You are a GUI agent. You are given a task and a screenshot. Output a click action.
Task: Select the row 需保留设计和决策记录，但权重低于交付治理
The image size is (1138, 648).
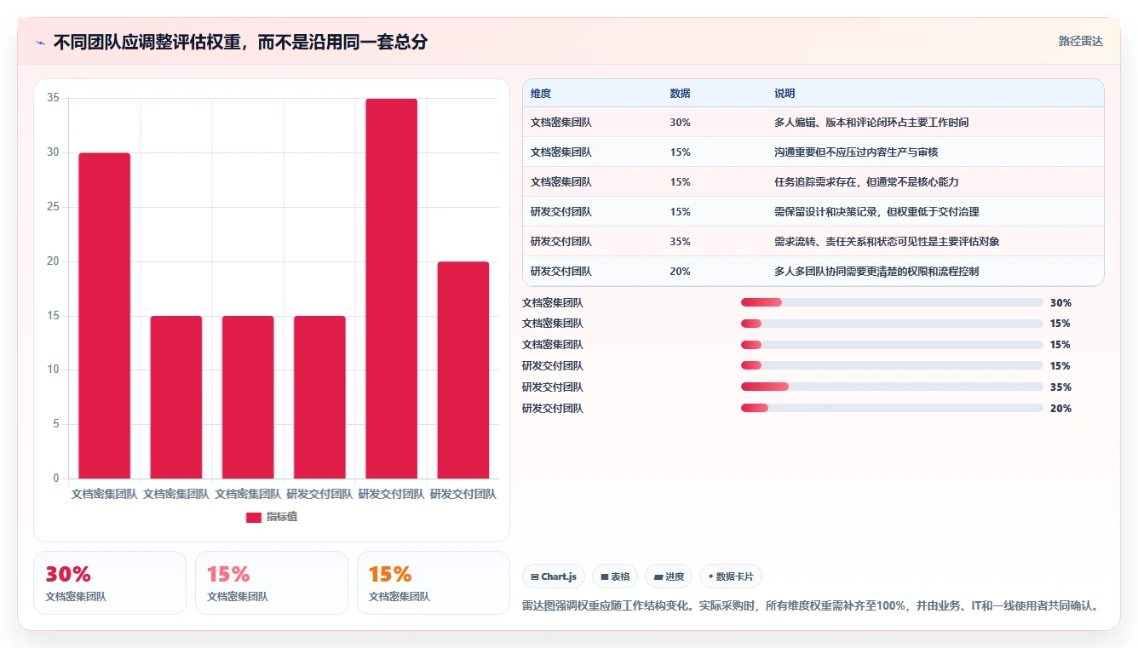[x=813, y=212]
